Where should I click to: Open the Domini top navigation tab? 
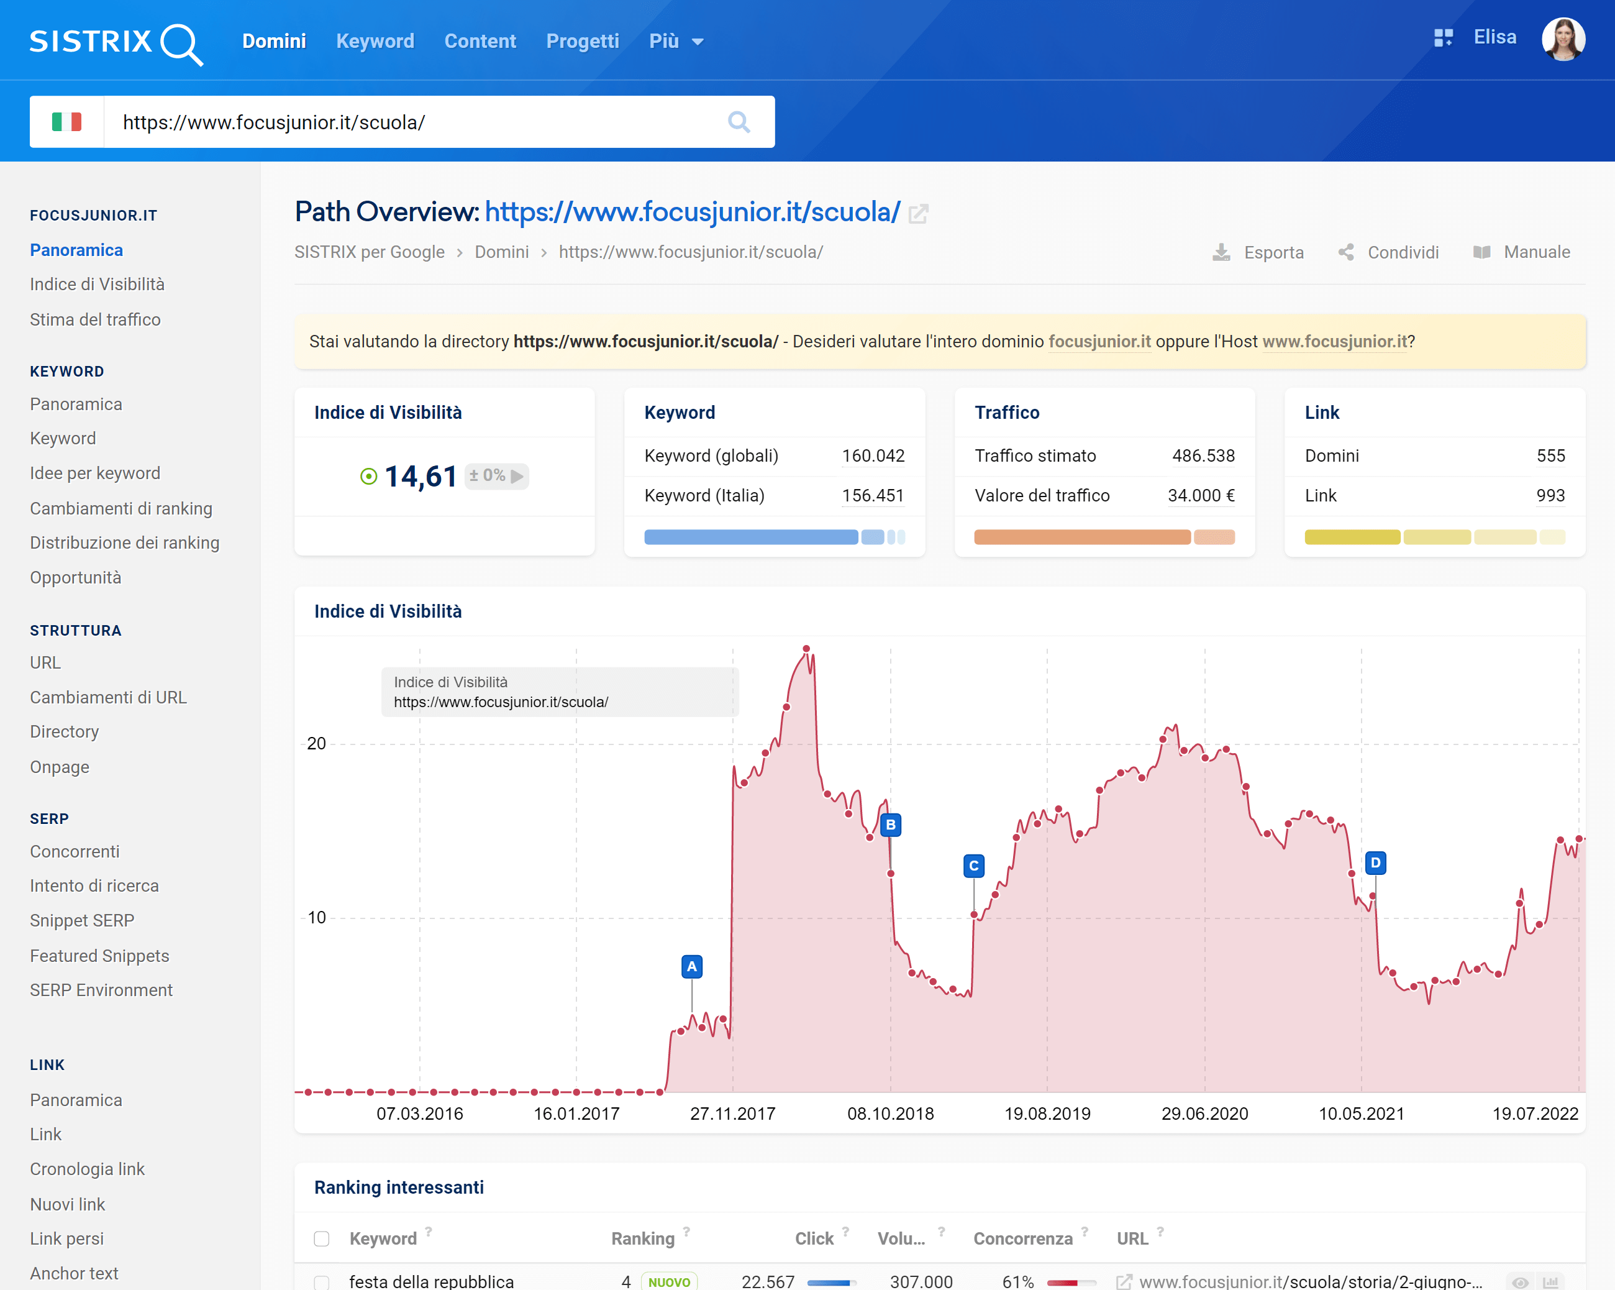[274, 41]
